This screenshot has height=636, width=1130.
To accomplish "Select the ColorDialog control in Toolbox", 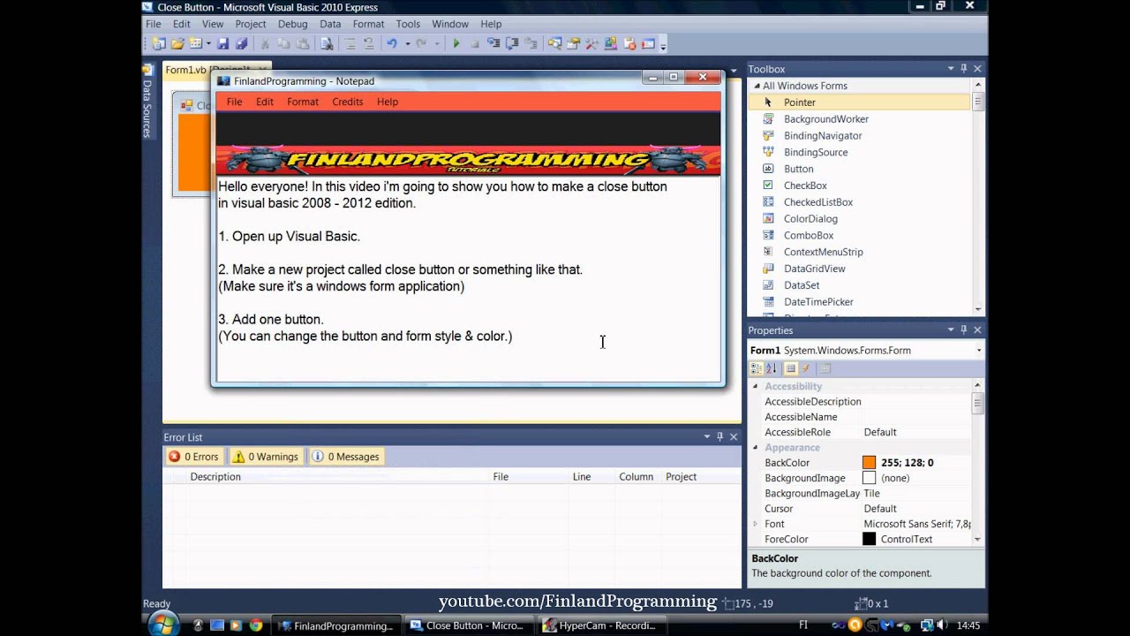I will 810,219.
